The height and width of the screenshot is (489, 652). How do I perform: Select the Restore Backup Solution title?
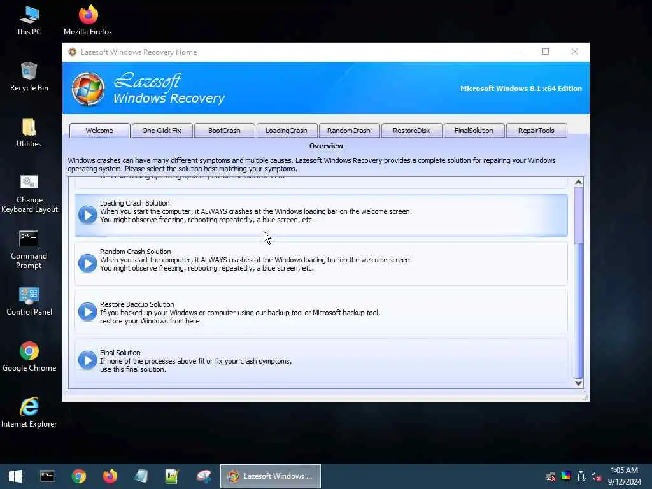tap(137, 304)
